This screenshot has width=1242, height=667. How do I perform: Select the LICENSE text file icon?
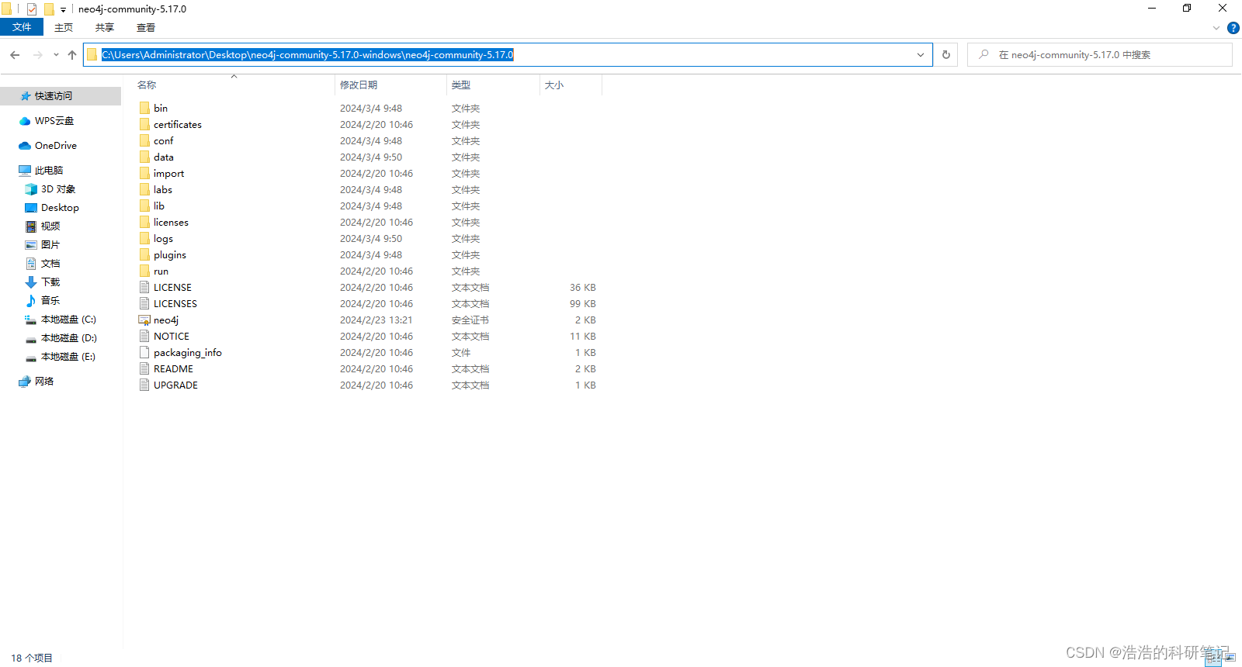(144, 287)
